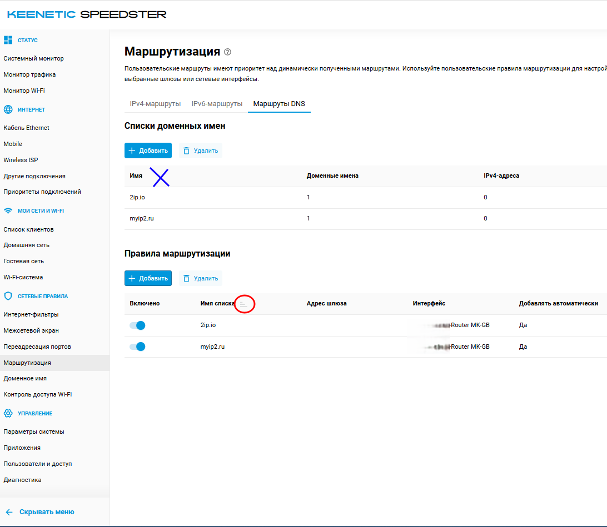The width and height of the screenshot is (607, 527).
Task: Click Удалить in the domain lists section
Action: [x=201, y=150]
